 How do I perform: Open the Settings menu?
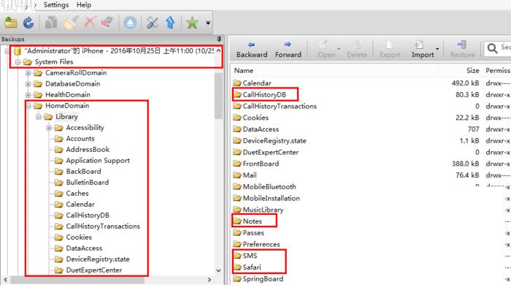click(x=56, y=5)
